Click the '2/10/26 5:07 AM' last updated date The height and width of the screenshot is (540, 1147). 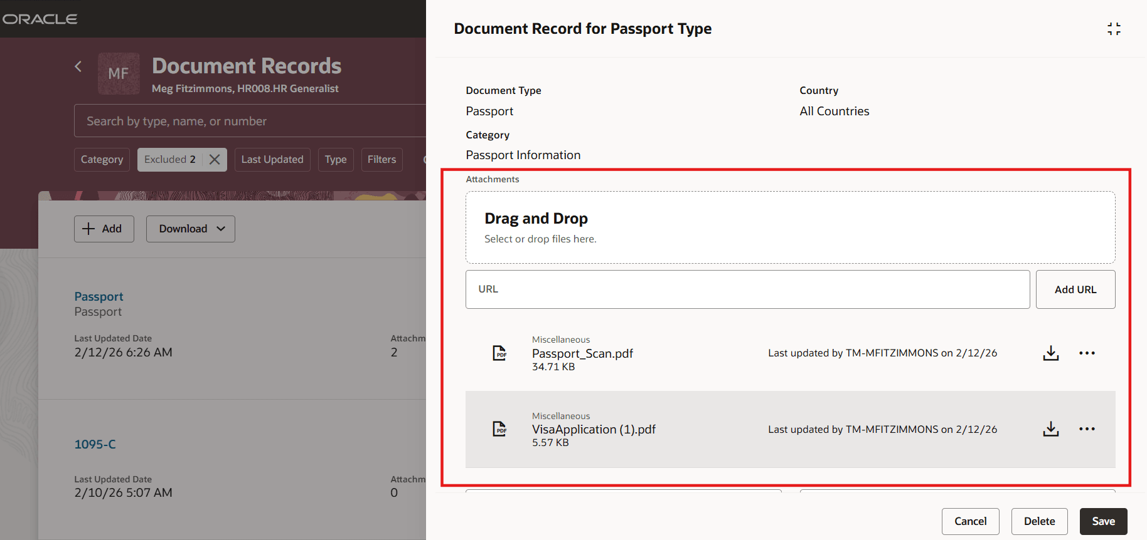(x=123, y=492)
